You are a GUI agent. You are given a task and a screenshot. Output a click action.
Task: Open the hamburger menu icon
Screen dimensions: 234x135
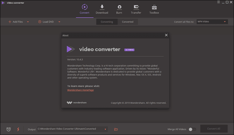point(218,2)
